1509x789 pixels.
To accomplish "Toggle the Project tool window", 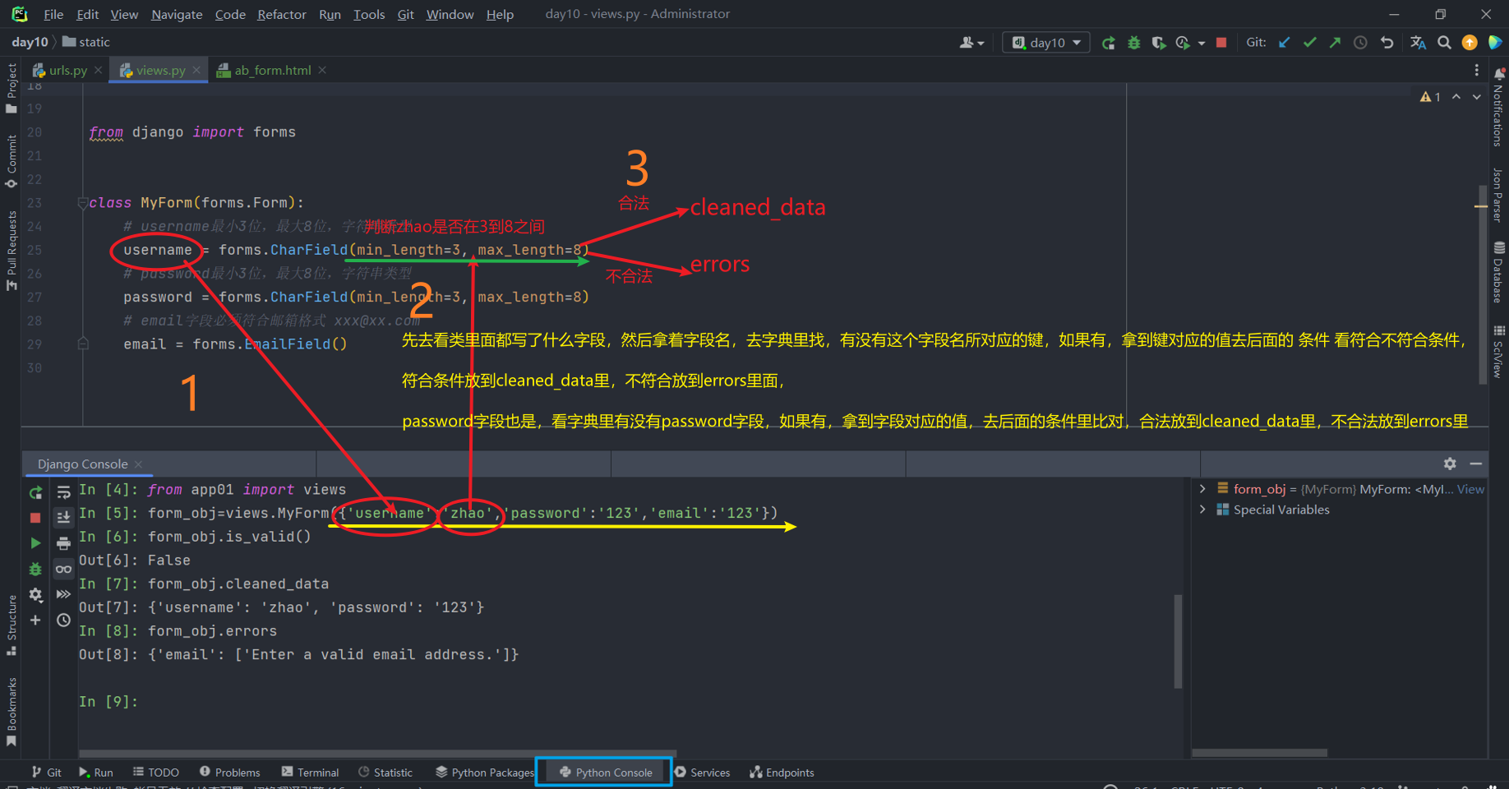I will (x=12, y=88).
